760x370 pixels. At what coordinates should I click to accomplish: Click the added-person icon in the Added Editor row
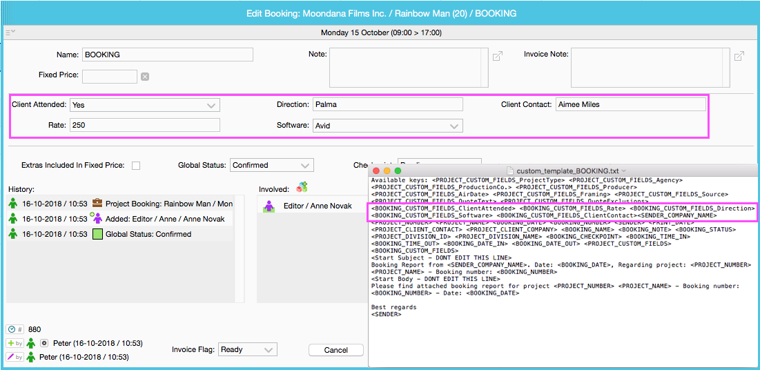97,219
